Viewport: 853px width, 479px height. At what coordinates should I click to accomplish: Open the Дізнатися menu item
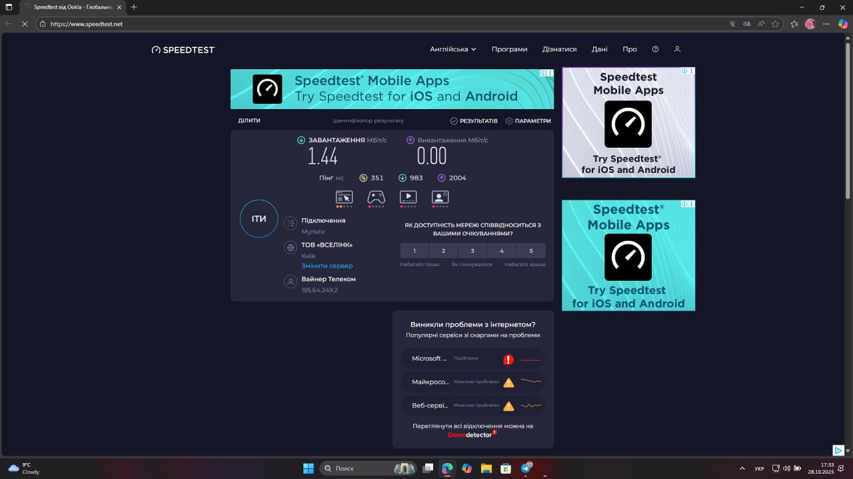pos(559,49)
